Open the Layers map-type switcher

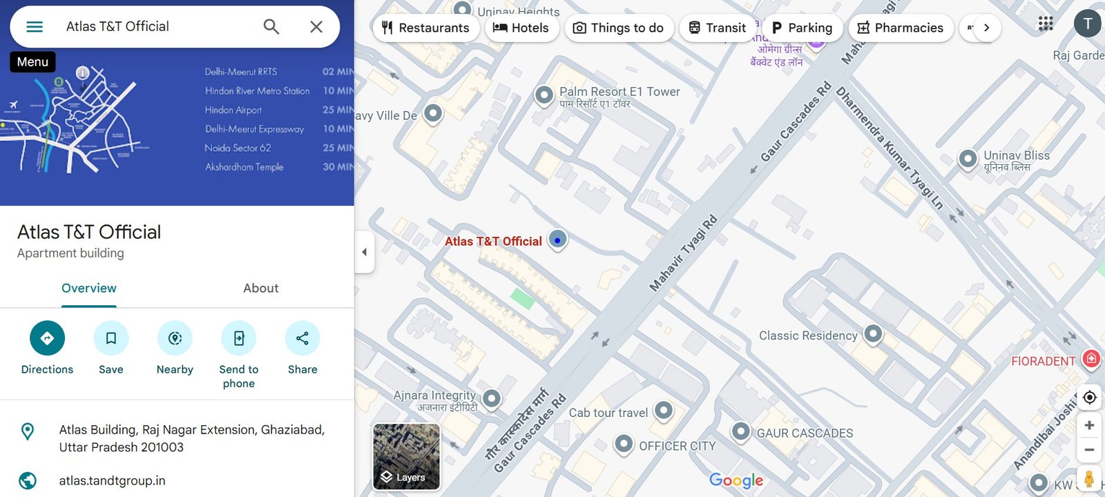[x=406, y=457]
